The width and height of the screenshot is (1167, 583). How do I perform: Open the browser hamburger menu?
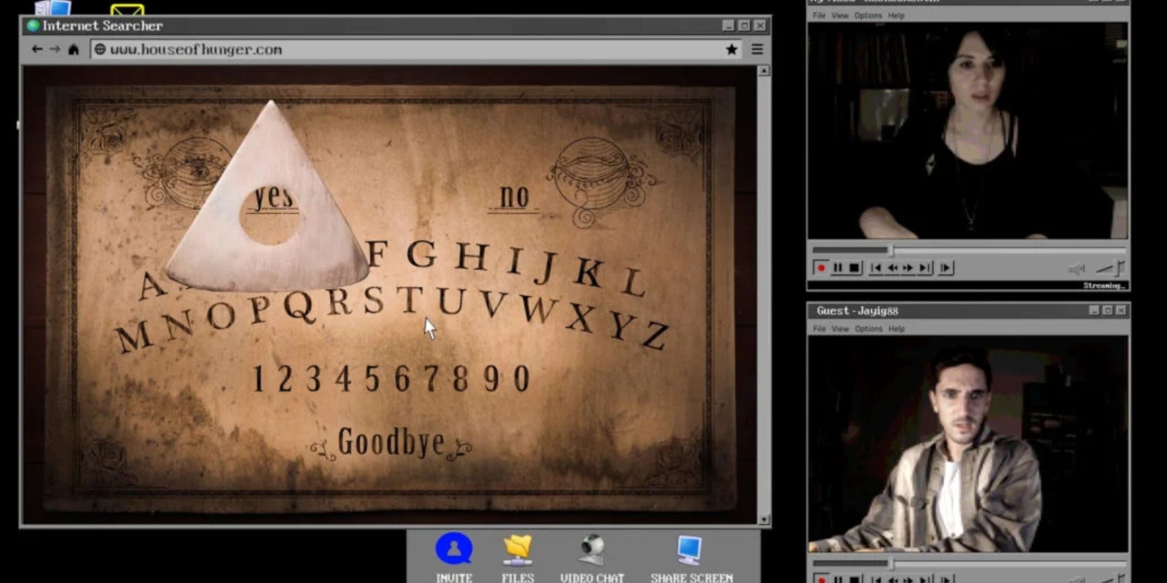(757, 50)
